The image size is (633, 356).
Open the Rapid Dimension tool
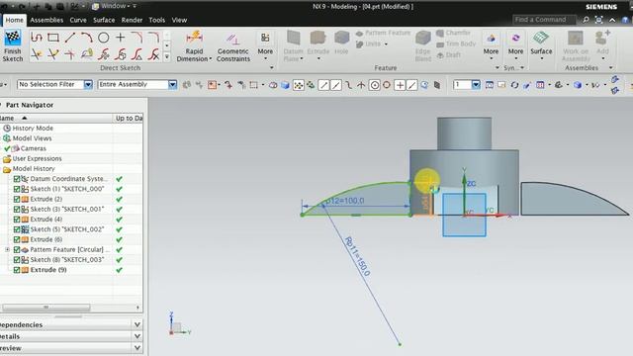[194, 46]
